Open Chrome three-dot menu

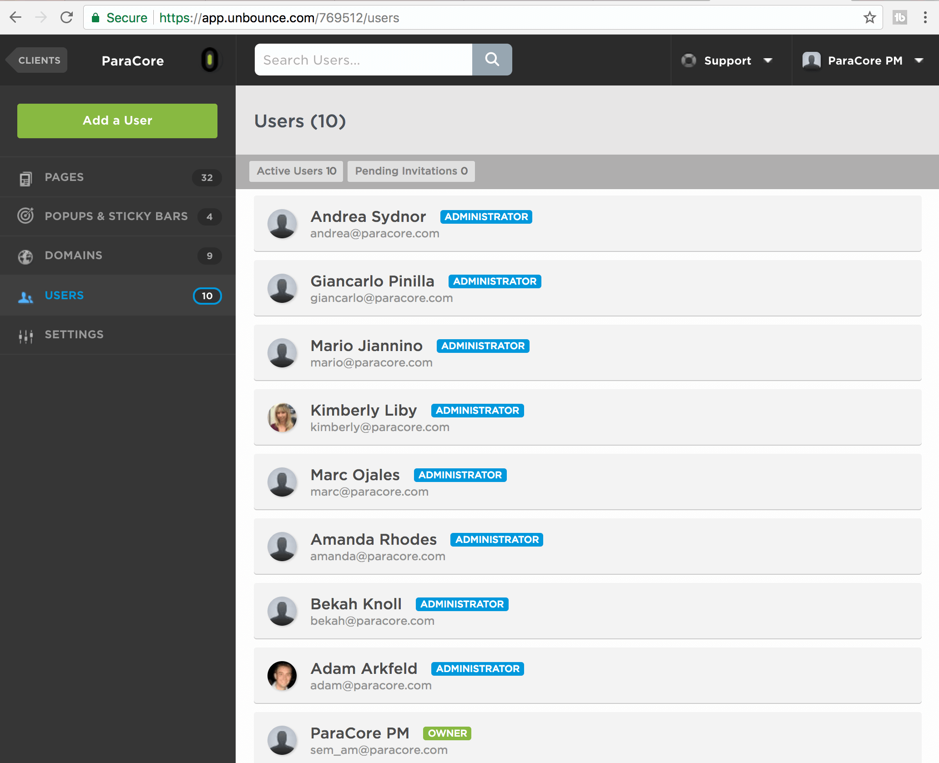tap(925, 18)
